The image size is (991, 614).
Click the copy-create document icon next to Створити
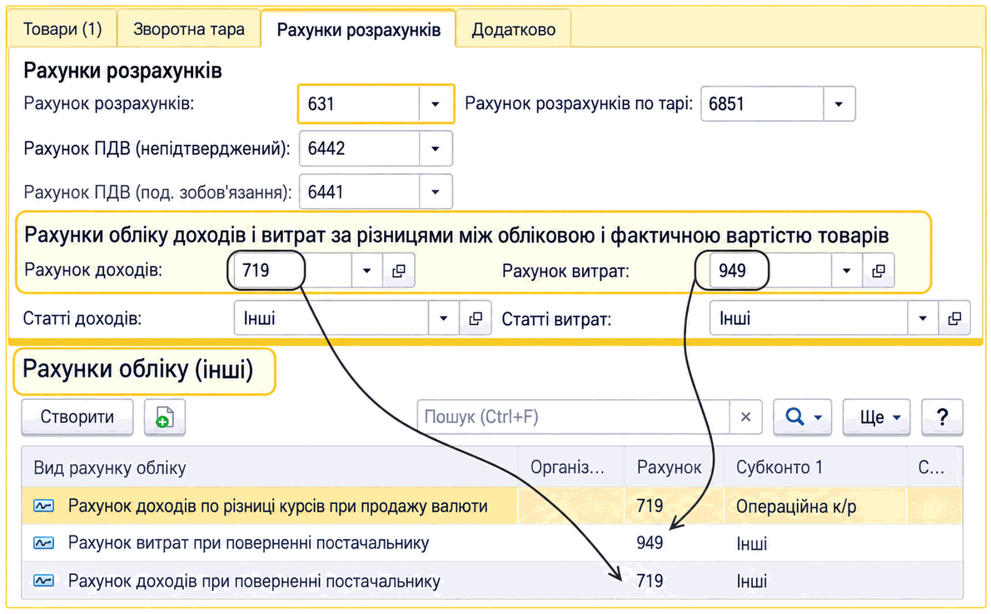(164, 417)
